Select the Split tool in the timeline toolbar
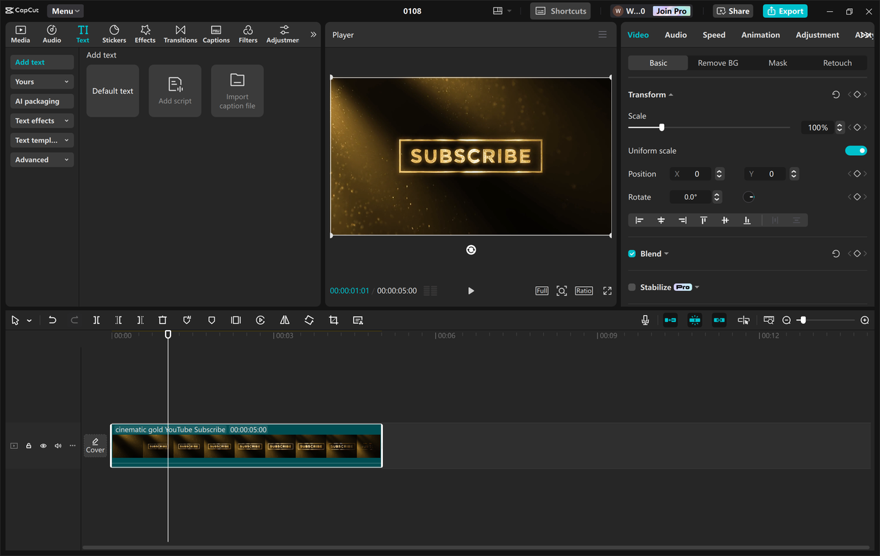 96,320
